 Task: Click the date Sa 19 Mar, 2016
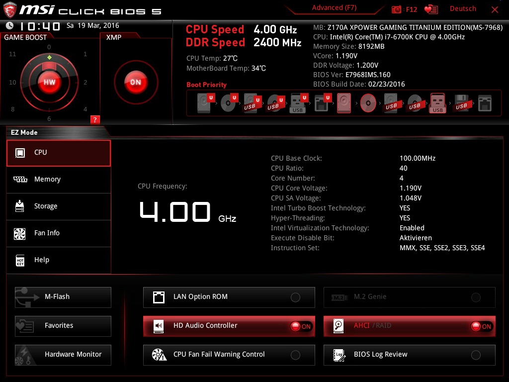point(93,25)
